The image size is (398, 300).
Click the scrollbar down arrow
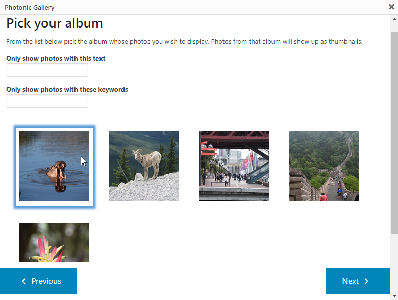[394, 295]
